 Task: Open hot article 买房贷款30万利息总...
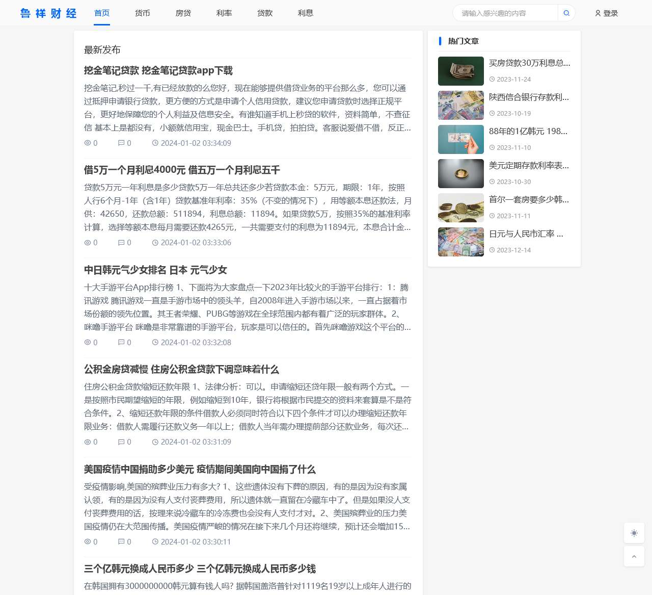(x=530, y=63)
